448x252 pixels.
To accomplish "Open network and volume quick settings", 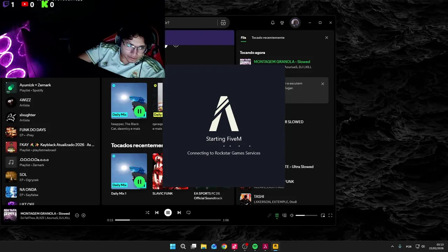I will (x=420, y=246).
